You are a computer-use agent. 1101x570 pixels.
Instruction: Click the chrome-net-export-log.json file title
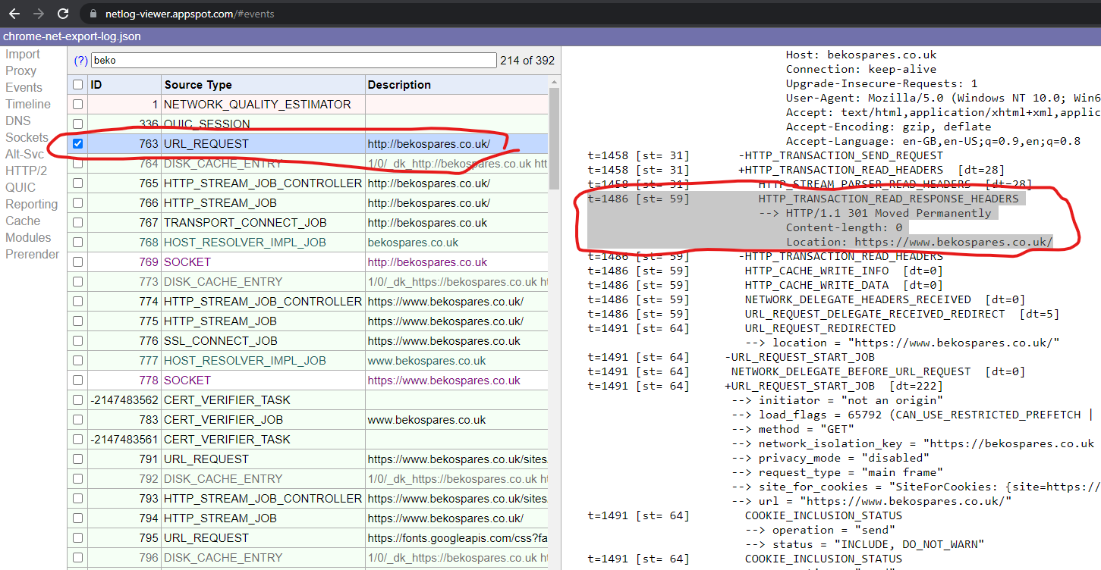[71, 36]
